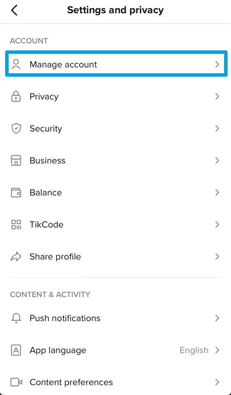Expand Manage account via its chevron
The image size is (231, 395).
pos(217,65)
